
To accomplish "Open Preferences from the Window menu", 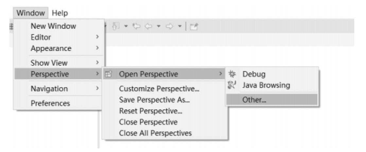I will [50, 103].
